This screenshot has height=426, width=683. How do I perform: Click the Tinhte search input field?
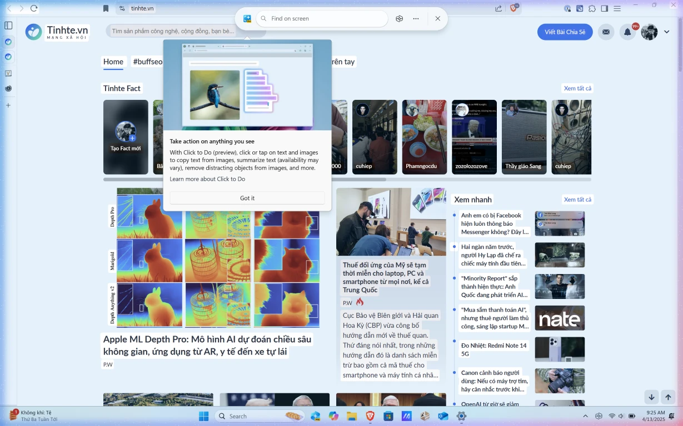(186, 31)
